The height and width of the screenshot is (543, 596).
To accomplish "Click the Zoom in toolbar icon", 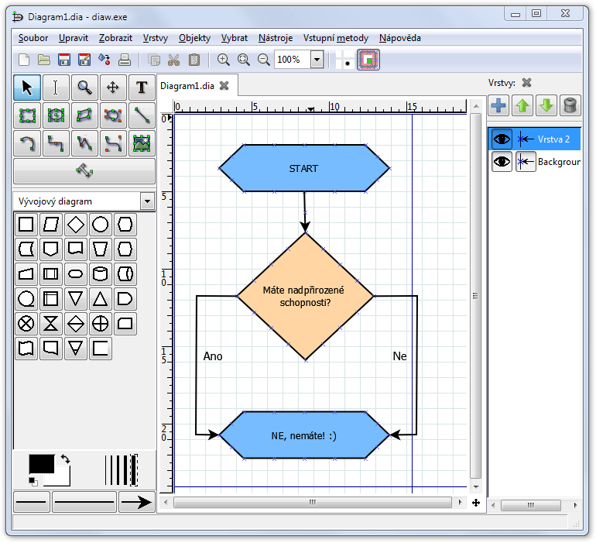I will 224,60.
